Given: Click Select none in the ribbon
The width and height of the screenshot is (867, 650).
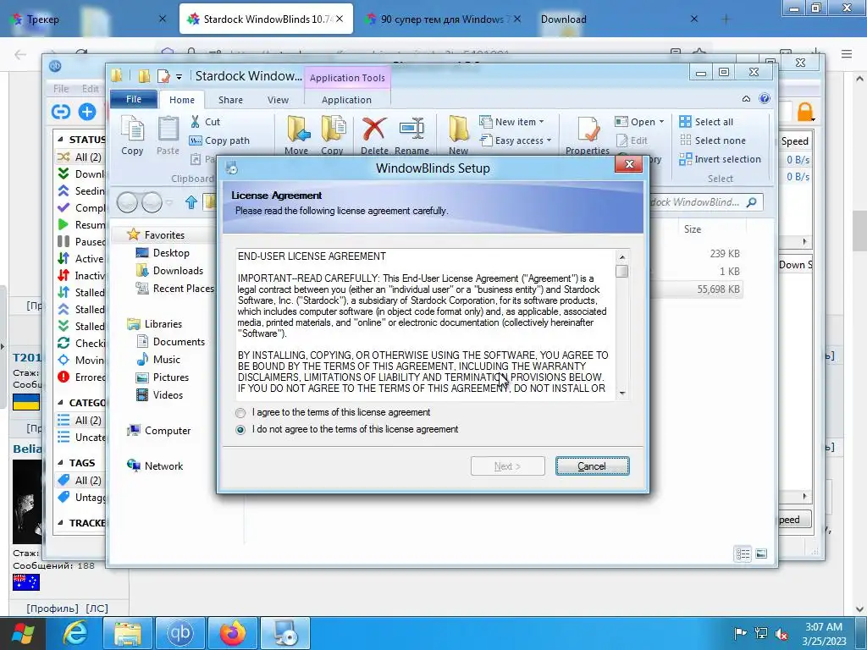Looking at the screenshot, I should click(712, 140).
